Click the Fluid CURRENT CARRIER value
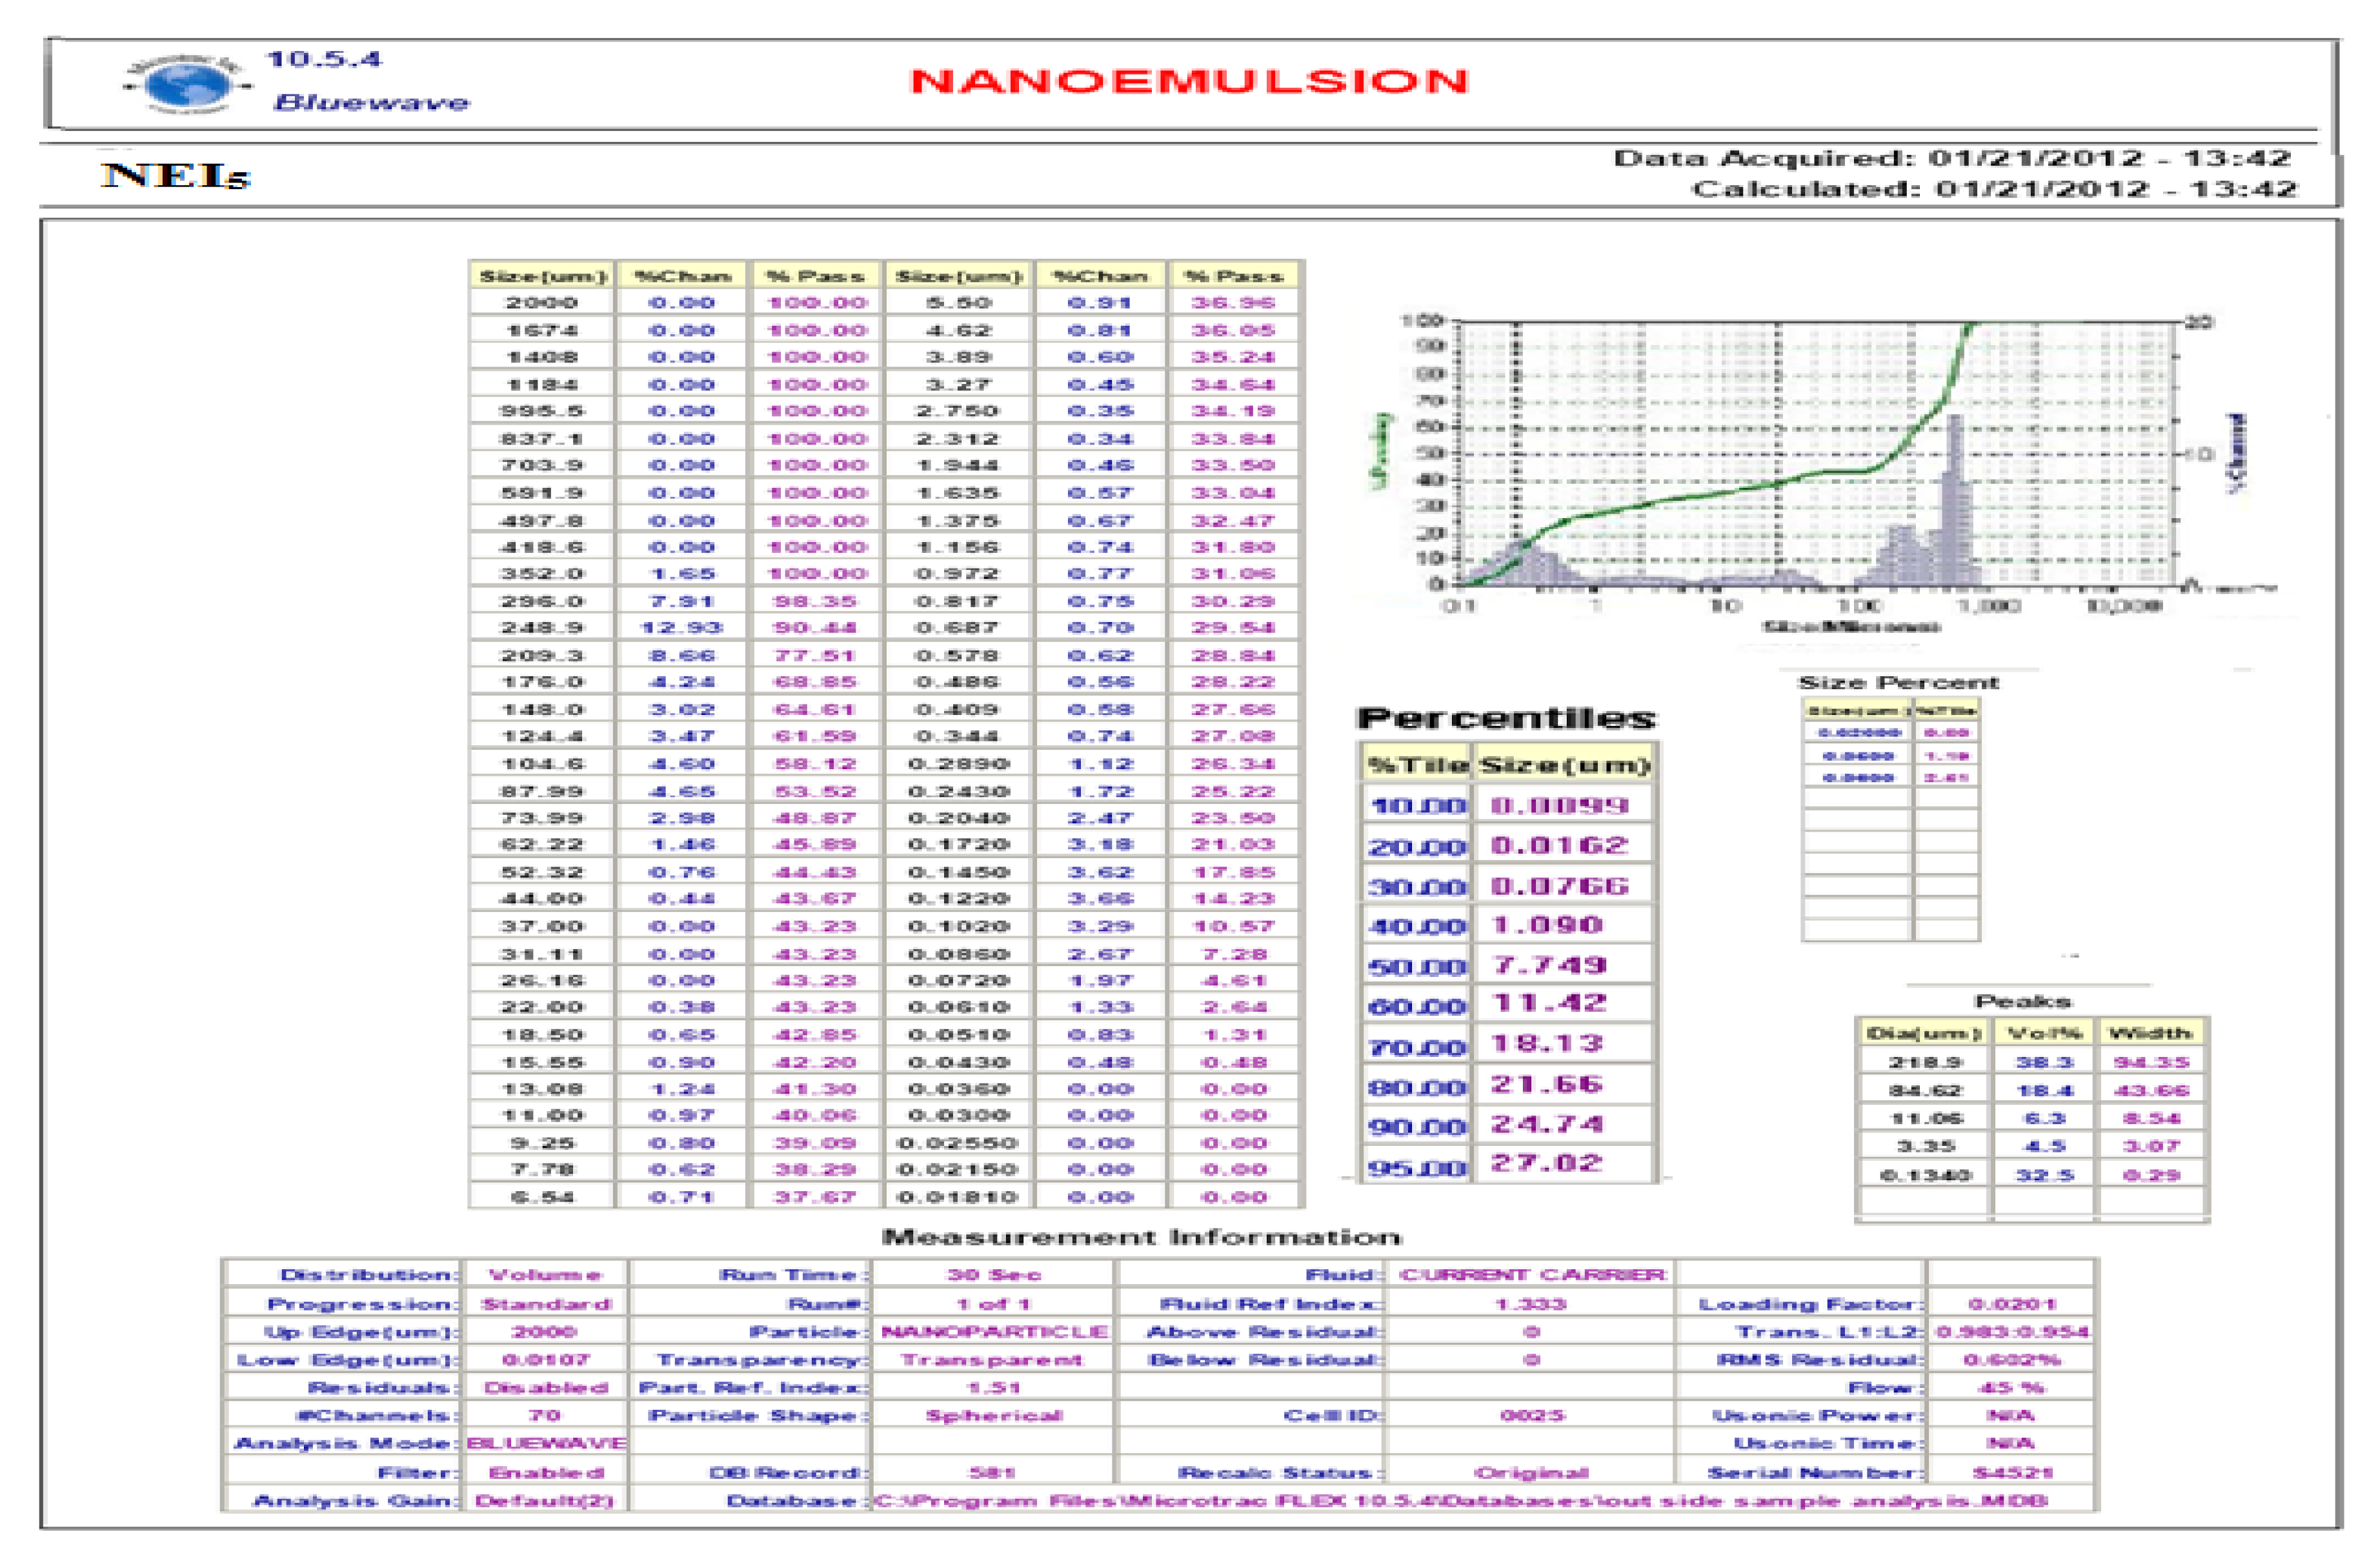 (x=1532, y=1275)
